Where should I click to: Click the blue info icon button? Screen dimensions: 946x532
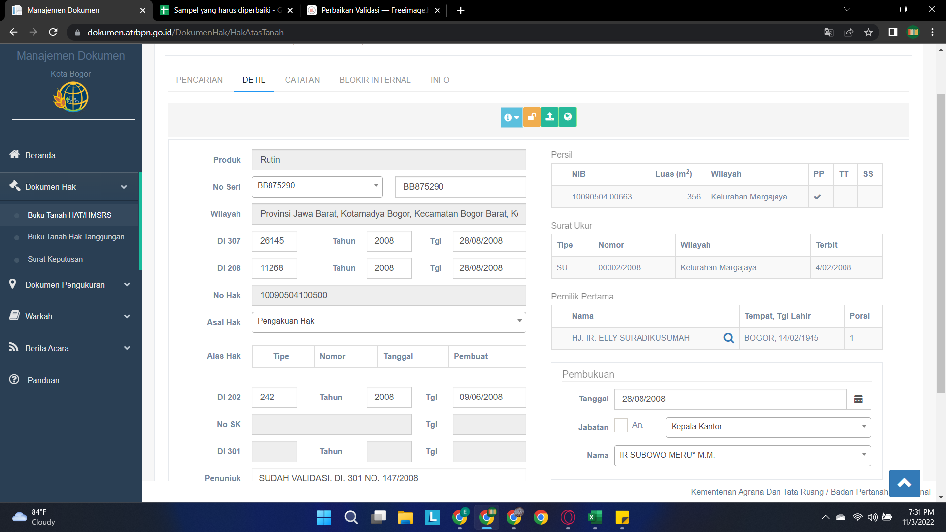(x=511, y=117)
